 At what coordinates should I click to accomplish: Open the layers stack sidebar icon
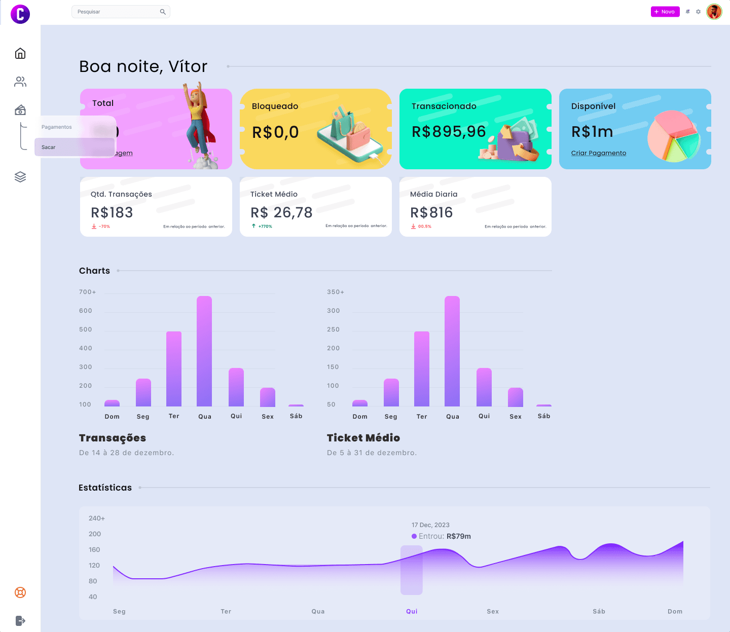click(20, 177)
